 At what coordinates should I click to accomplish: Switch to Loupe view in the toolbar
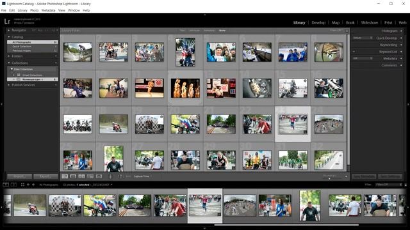click(x=73, y=176)
